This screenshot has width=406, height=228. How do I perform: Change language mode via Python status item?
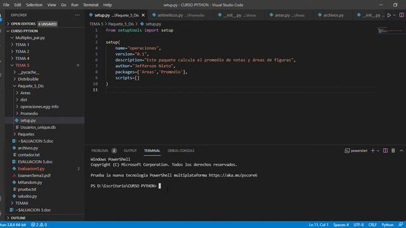click(388, 225)
